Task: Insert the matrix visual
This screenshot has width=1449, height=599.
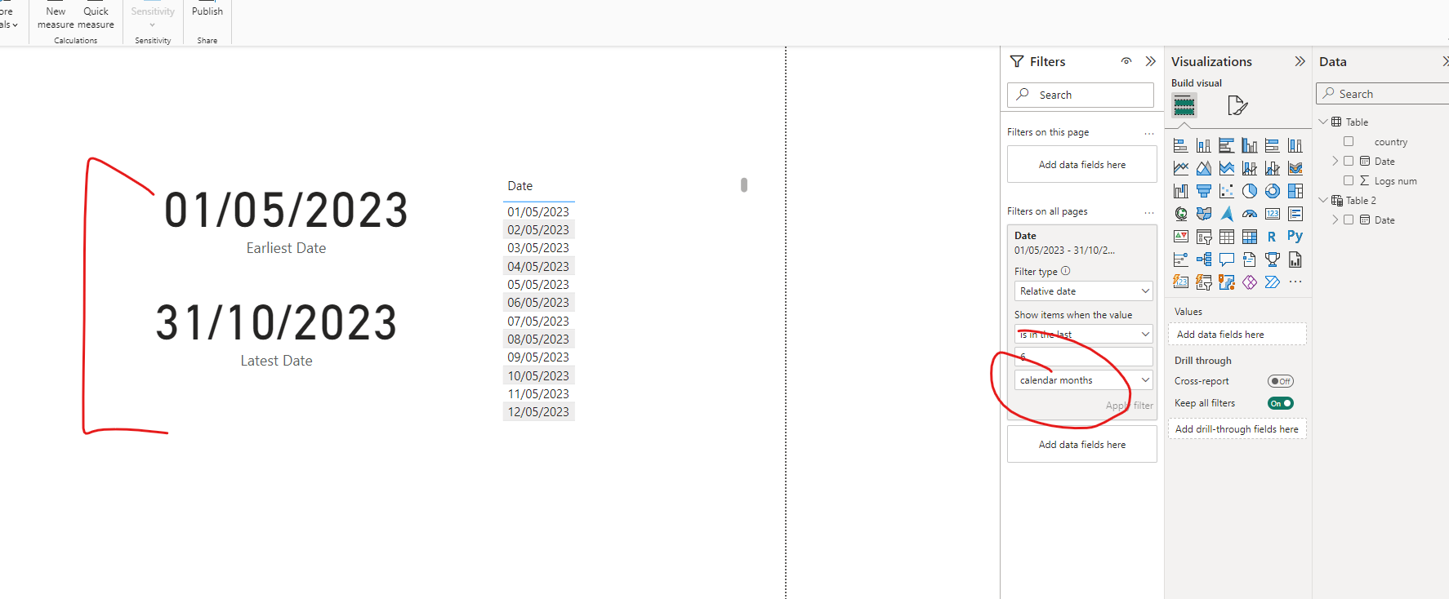Action: tap(1249, 237)
